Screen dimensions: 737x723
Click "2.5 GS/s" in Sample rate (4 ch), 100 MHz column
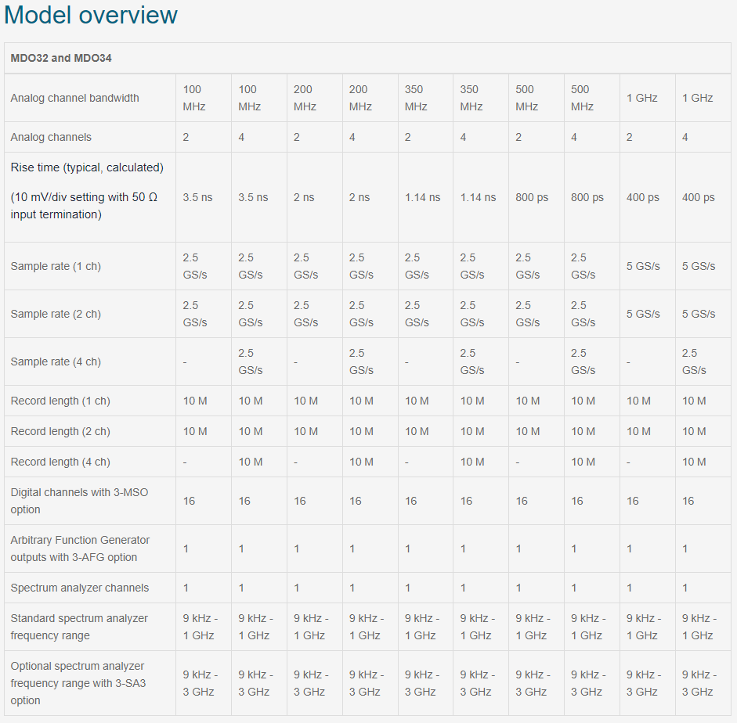point(250,362)
